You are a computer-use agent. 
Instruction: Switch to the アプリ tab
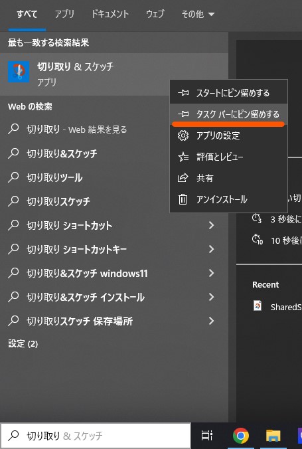click(64, 14)
